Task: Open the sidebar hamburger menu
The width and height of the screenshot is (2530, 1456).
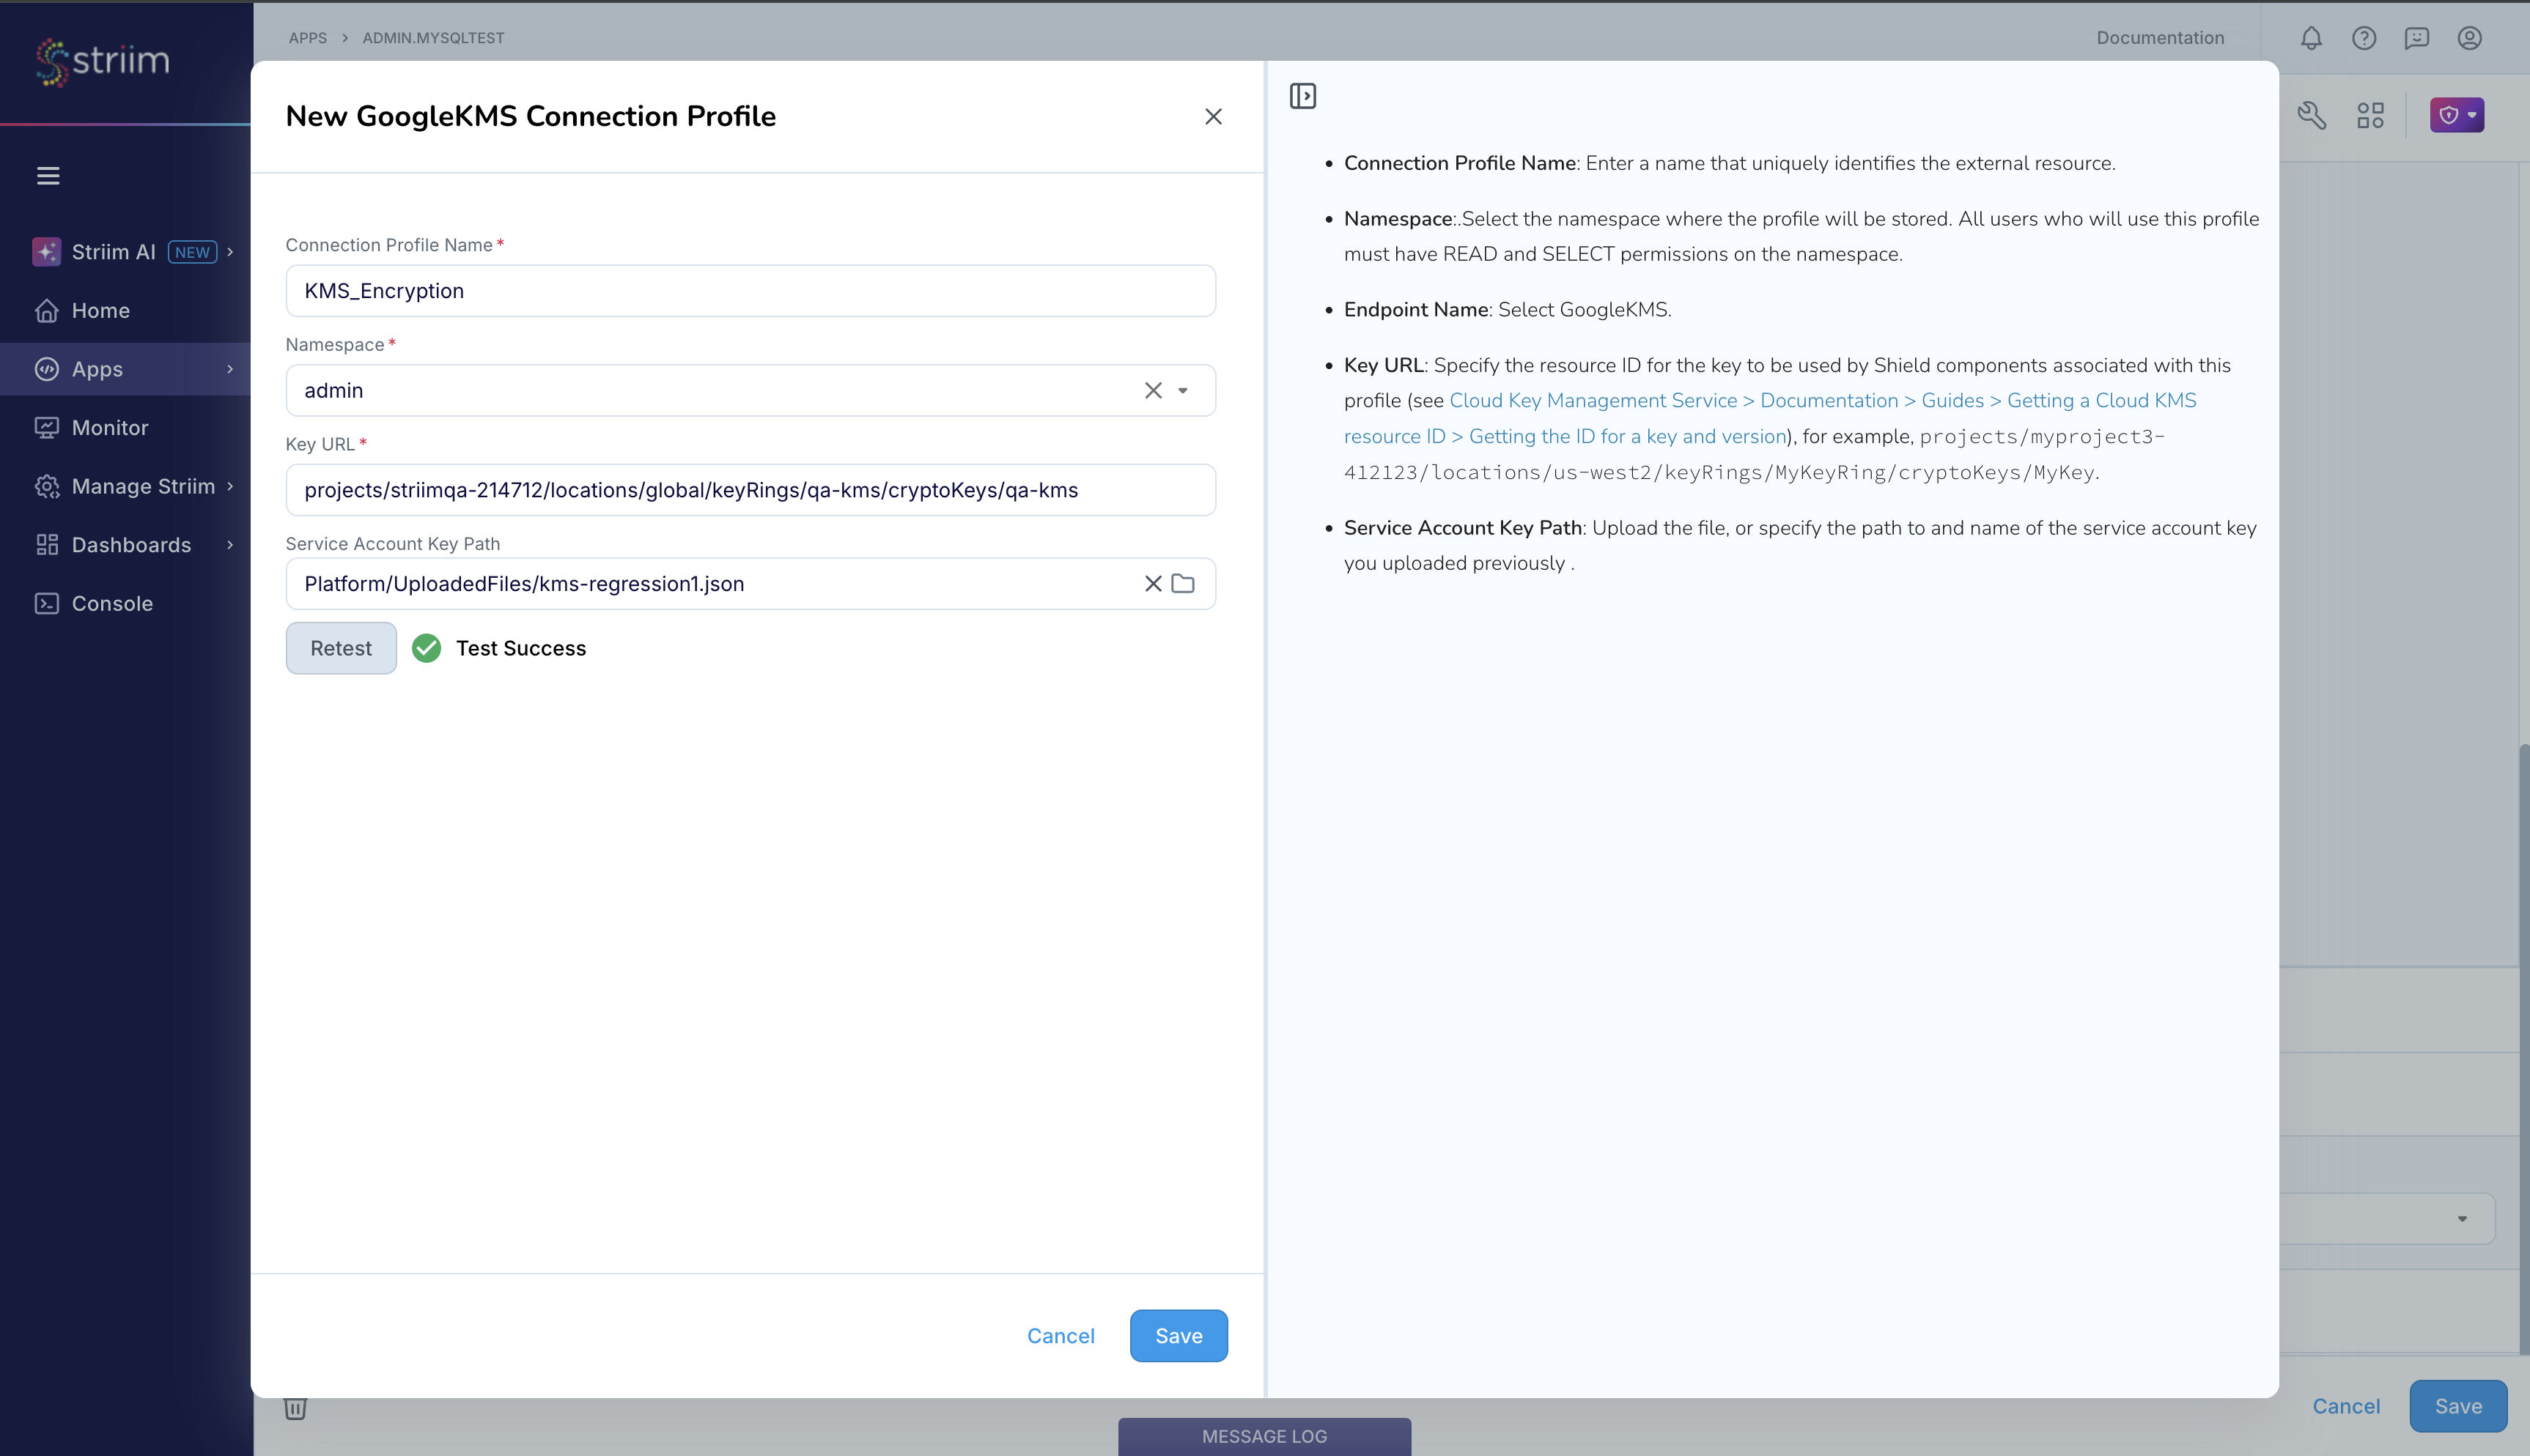Action: click(48, 175)
